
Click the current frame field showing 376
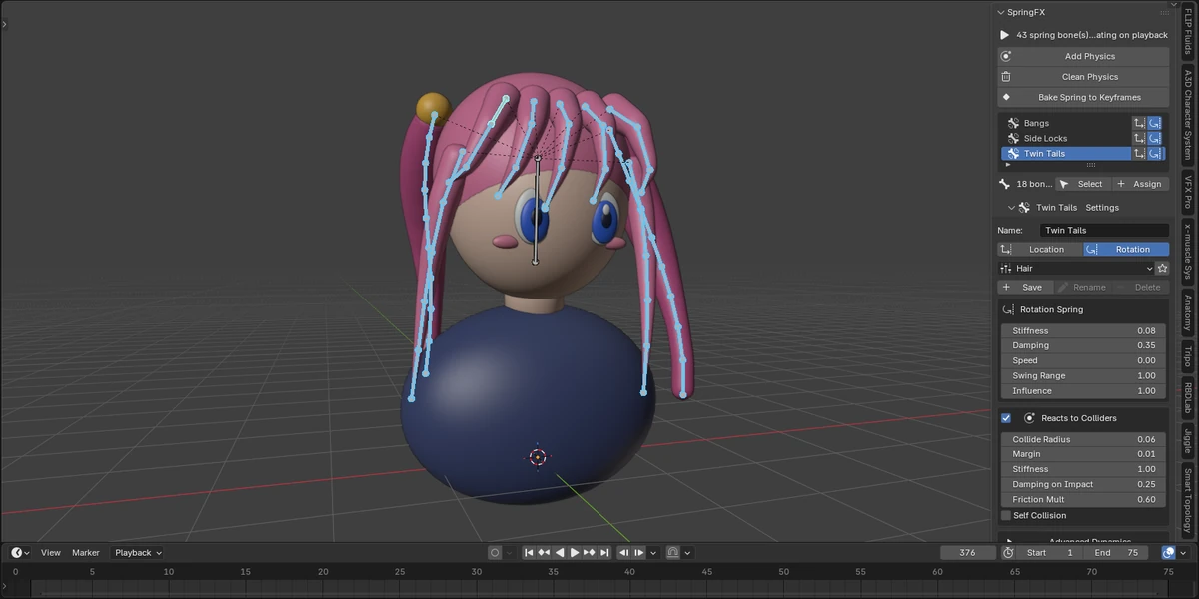click(x=967, y=552)
